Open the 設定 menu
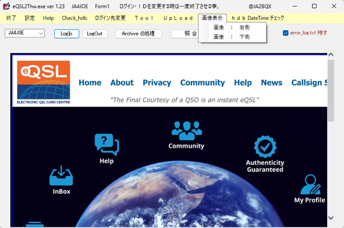Viewport: 344px width, 228px height. [x=30, y=18]
